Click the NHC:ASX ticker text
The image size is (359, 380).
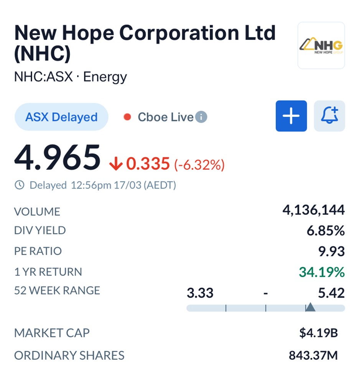coord(43,77)
